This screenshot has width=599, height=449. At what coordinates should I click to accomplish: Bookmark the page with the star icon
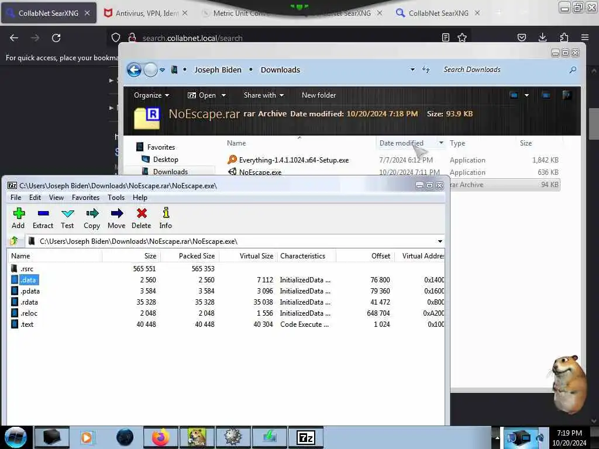click(462, 37)
